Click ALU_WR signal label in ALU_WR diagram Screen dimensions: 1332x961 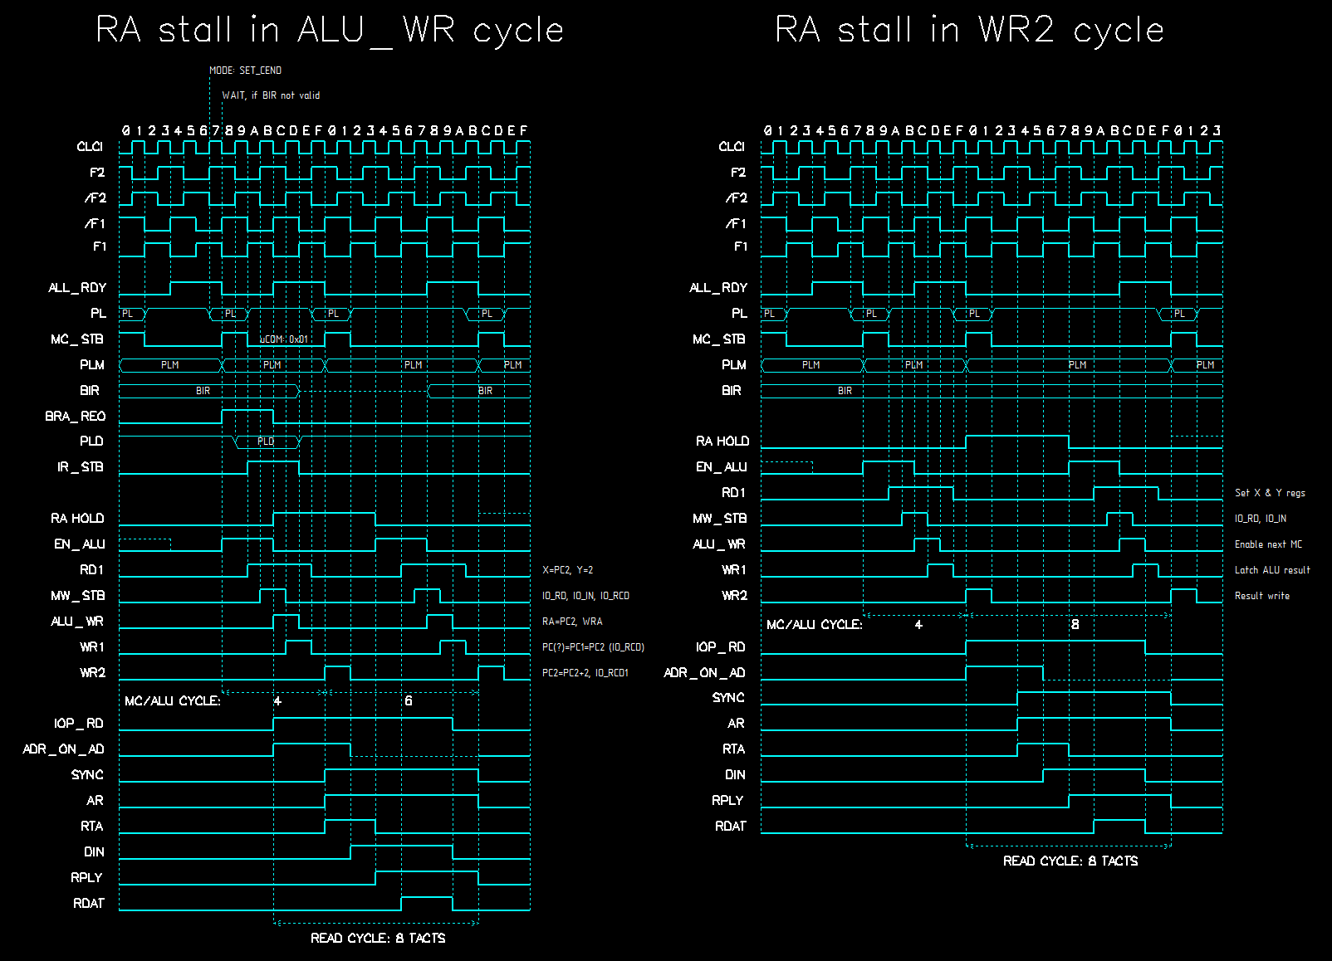[77, 622]
